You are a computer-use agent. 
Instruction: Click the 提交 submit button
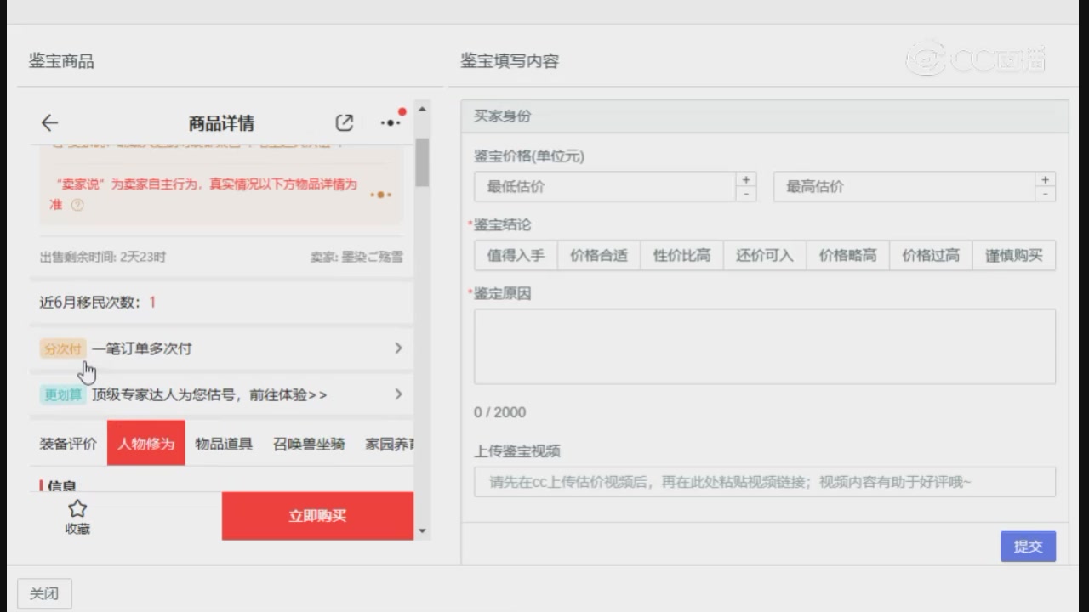(1028, 547)
